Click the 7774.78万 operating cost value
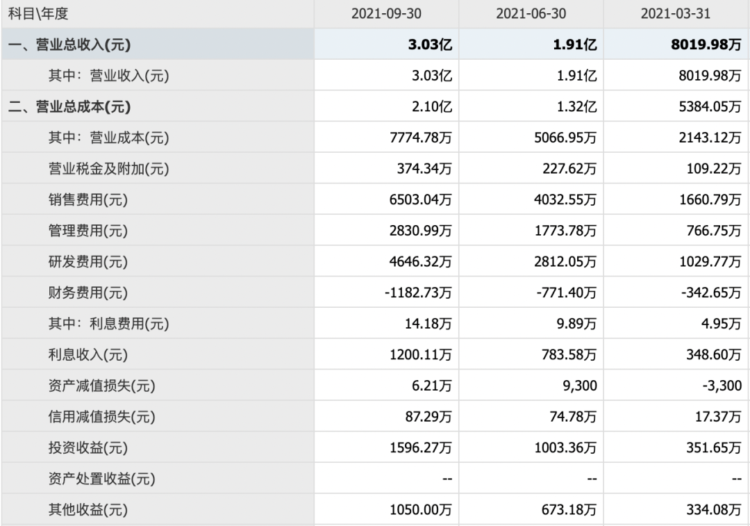Viewport: 750px width, 526px height. (420, 138)
